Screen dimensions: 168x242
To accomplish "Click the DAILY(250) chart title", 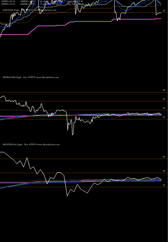I will [x=30, y=10].
